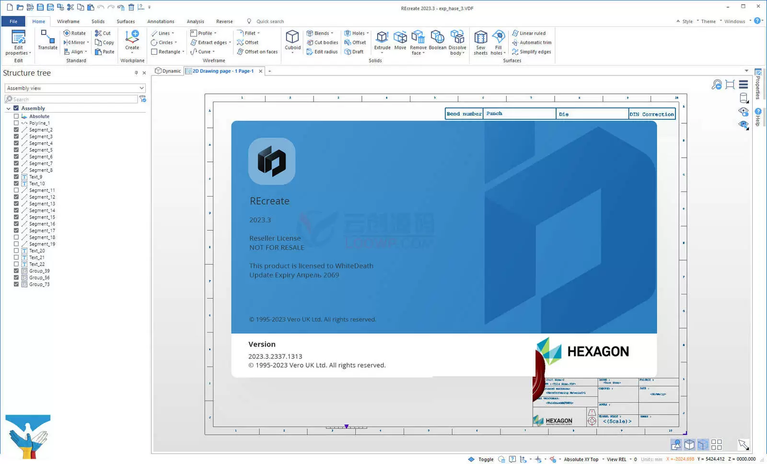Select the Translate tool

click(47, 40)
